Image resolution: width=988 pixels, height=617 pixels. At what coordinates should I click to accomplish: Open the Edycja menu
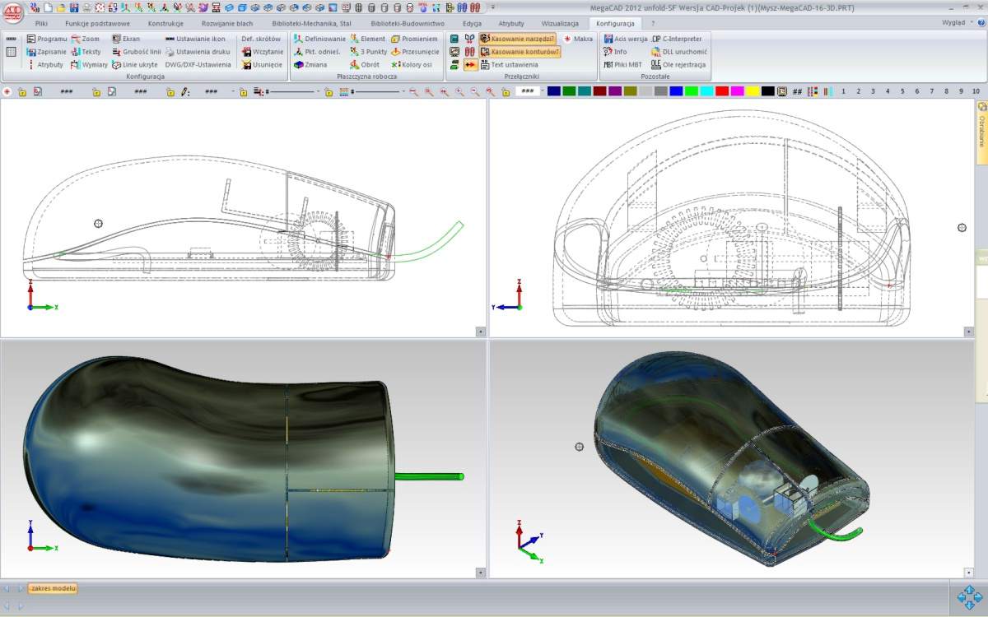(472, 23)
